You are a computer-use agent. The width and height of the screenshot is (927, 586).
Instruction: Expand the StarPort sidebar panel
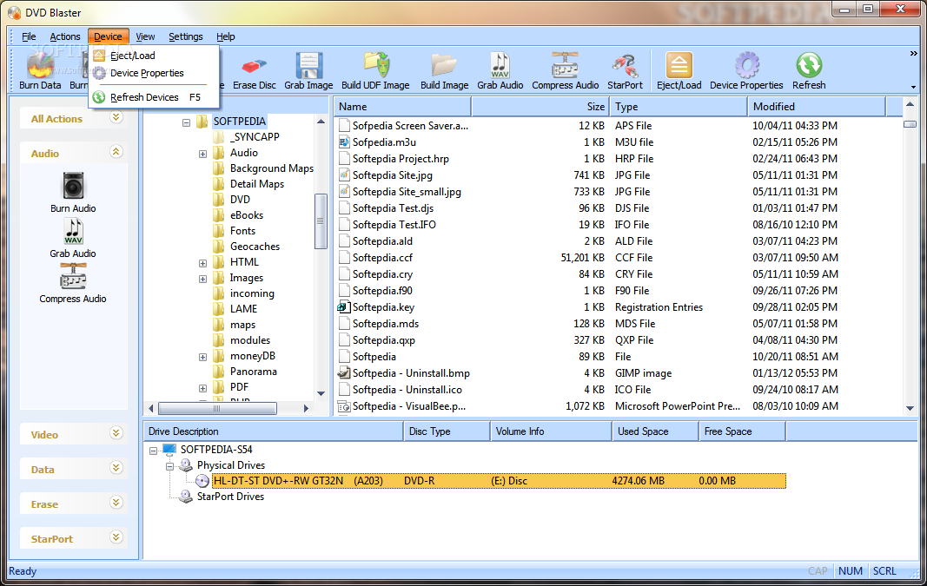coord(116,537)
